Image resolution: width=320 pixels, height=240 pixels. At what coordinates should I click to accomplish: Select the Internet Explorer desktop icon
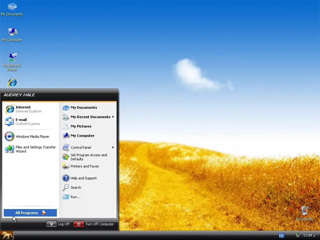tap(12, 82)
